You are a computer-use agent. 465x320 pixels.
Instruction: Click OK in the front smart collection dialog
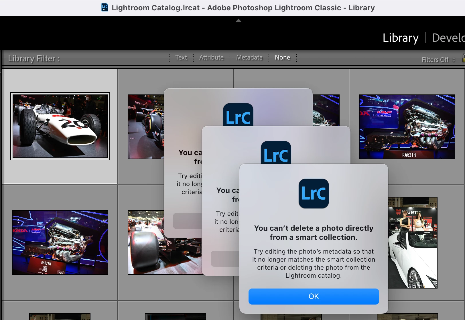314,296
